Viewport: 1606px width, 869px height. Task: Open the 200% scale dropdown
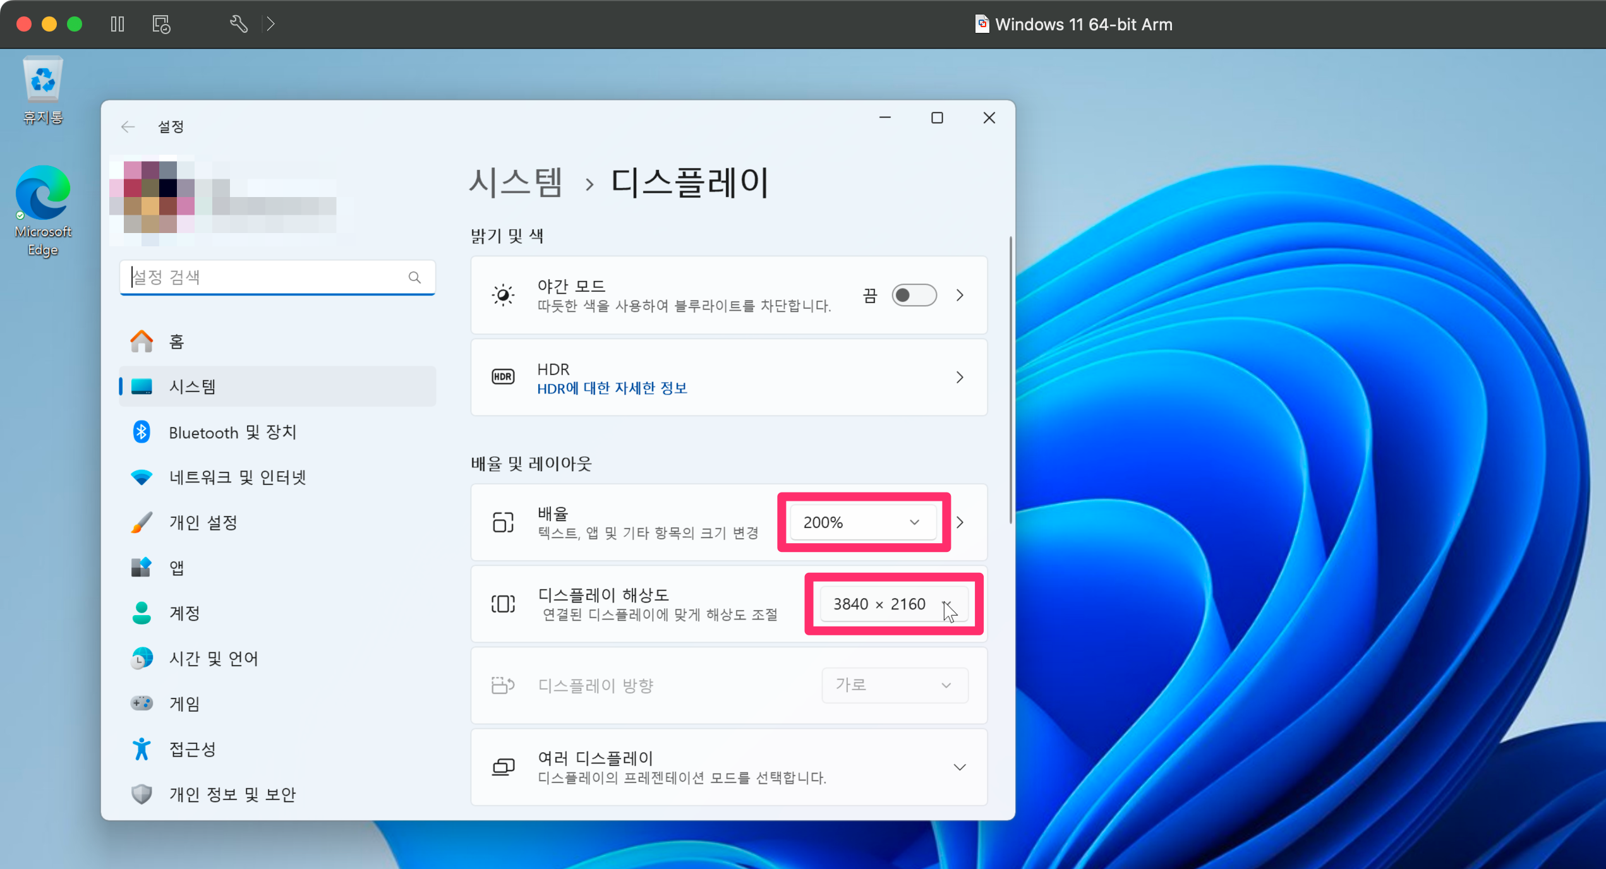(862, 522)
